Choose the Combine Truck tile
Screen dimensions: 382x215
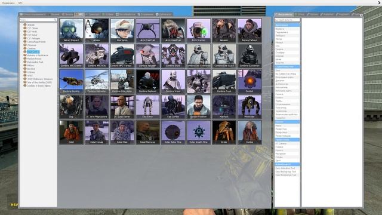click(x=224, y=81)
